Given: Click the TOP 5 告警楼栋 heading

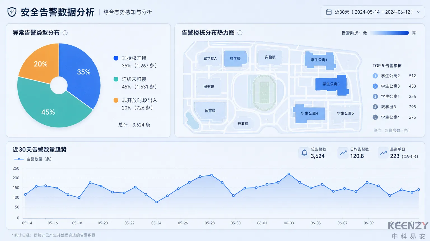Looking at the screenshot, I should point(387,66).
